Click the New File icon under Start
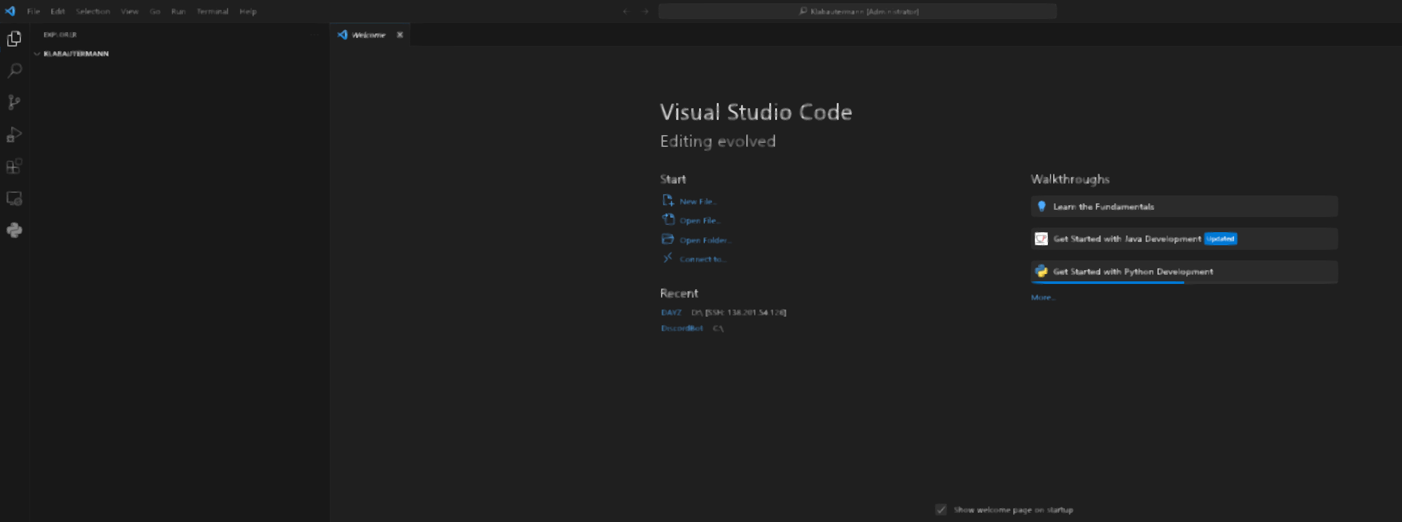This screenshot has width=1402, height=522. tap(668, 201)
